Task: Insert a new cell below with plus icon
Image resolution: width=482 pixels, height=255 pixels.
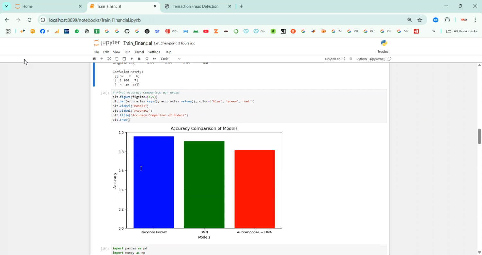Action: coord(102,59)
